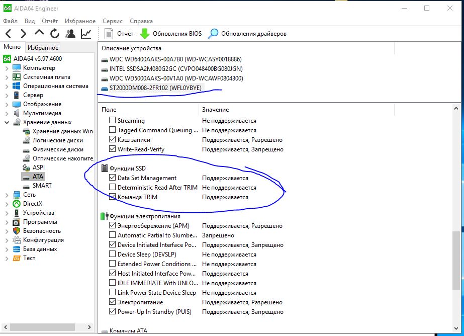The height and width of the screenshot is (336, 464).
Task: Click the AIDA64 v5.97.4600 root icon
Action: (7, 59)
